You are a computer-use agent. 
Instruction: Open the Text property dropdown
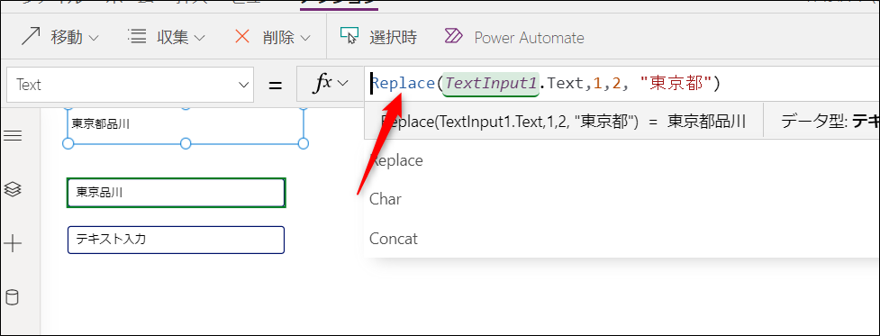pyautogui.click(x=131, y=85)
